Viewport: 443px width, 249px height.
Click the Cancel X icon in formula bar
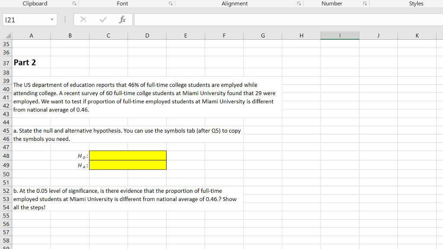(83, 19)
